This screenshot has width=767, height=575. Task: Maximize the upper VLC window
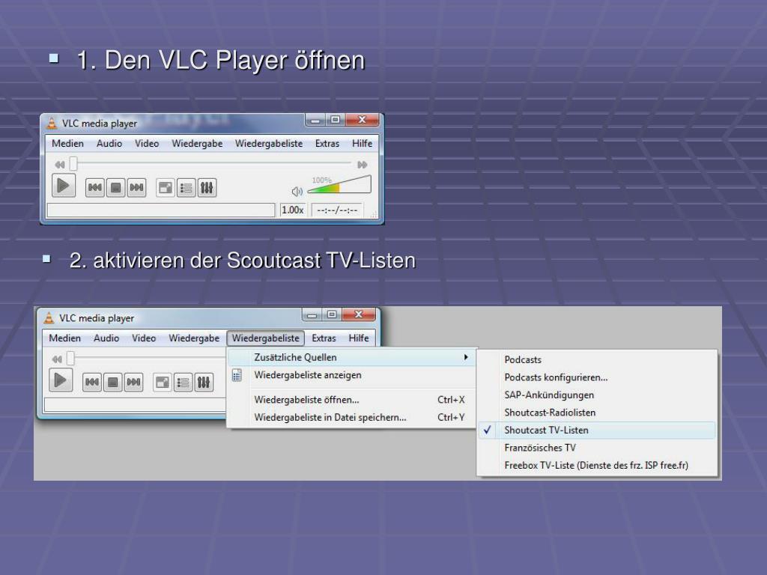pos(335,120)
